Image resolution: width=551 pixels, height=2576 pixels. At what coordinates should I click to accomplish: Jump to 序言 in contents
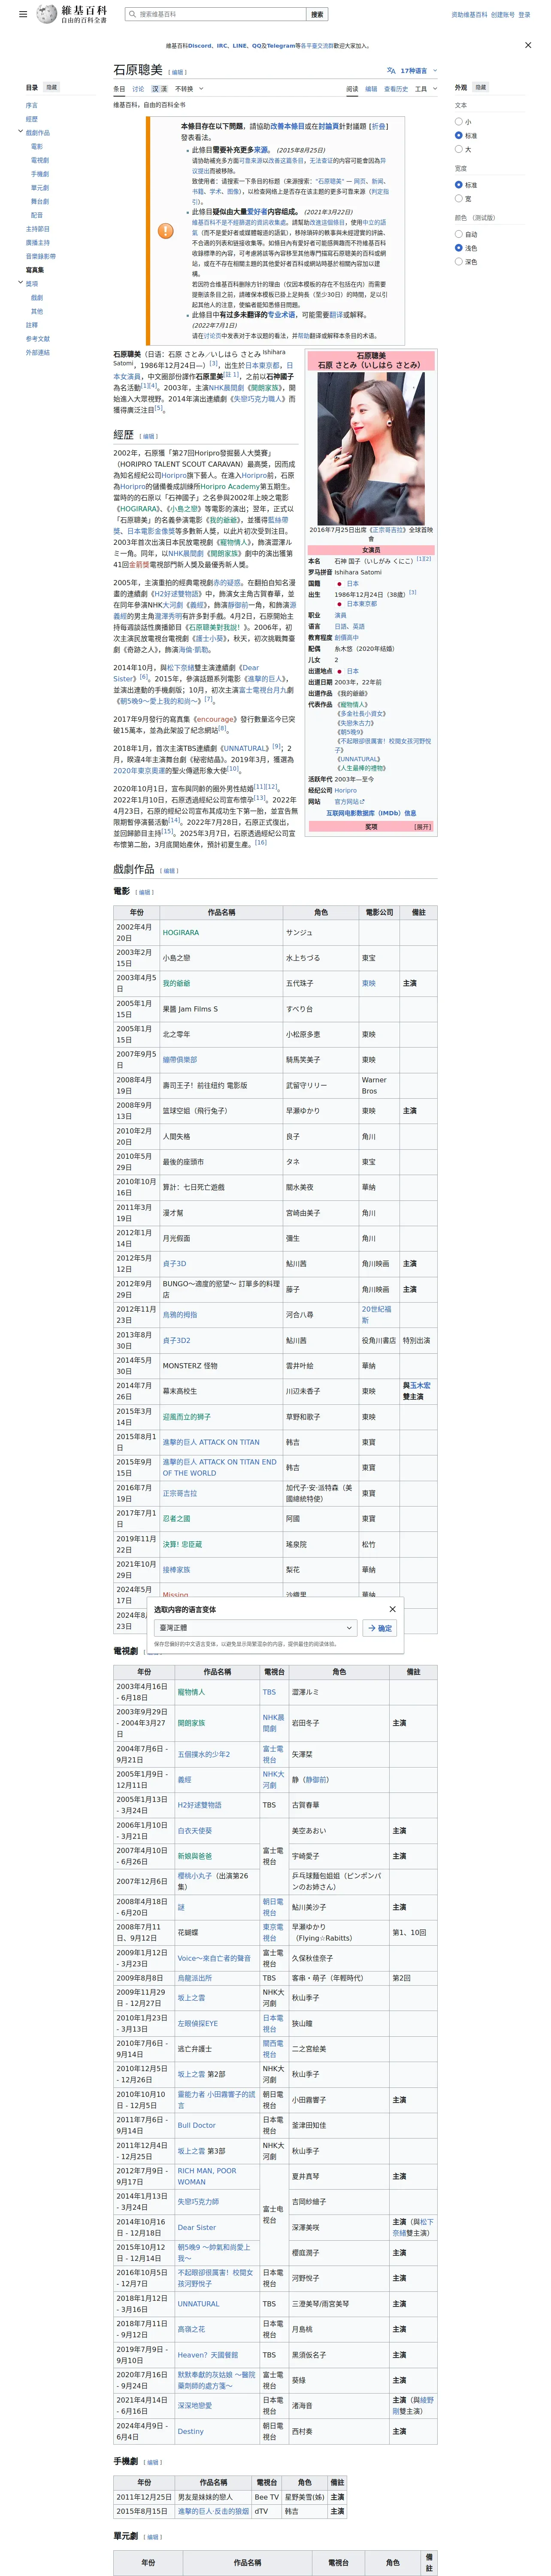(32, 105)
